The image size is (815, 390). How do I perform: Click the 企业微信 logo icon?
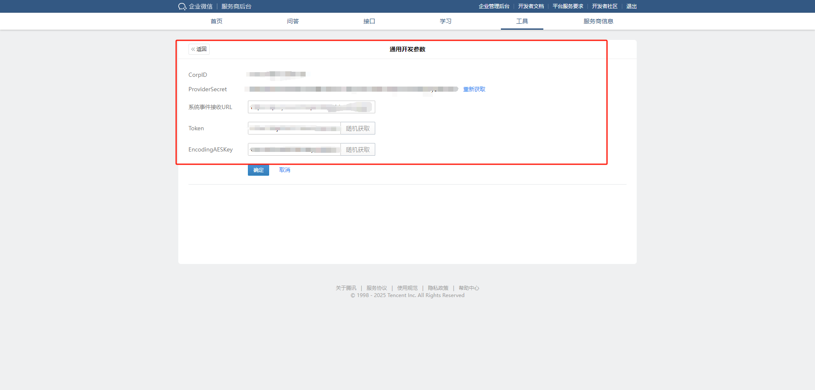coord(183,6)
